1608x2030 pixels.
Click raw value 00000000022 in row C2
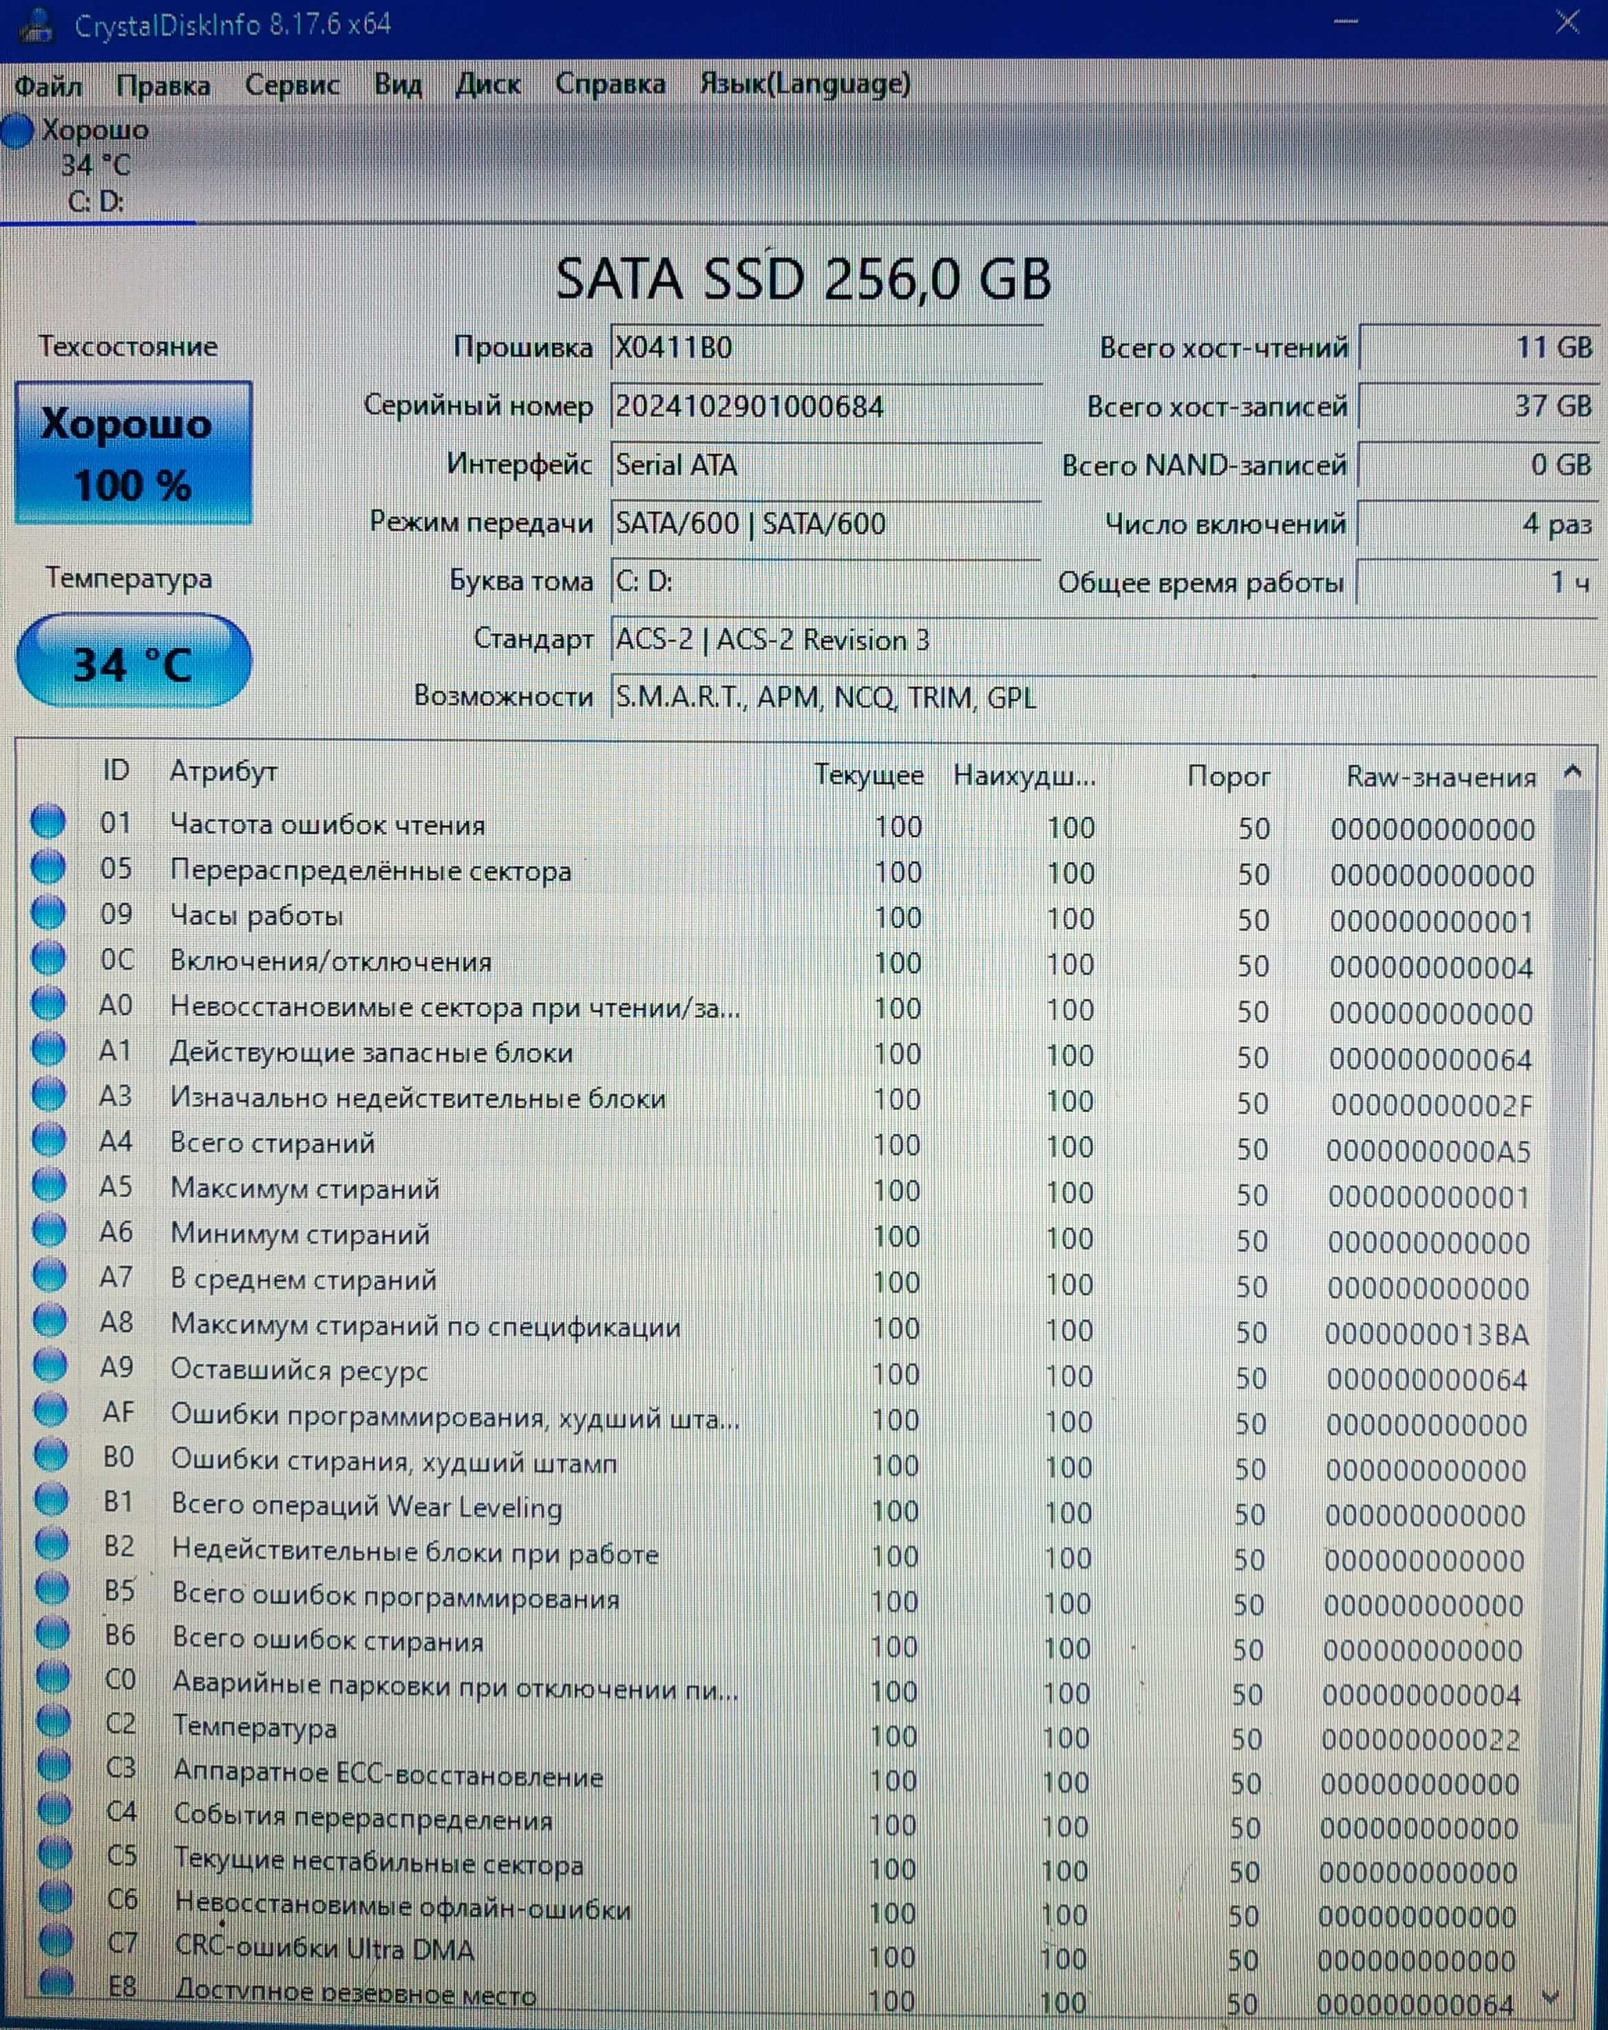tap(1421, 1739)
